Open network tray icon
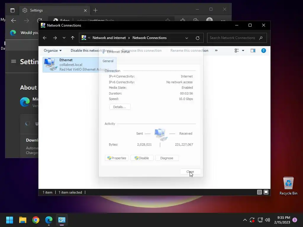This screenshot has height=227, width=303. pos(260,220)
